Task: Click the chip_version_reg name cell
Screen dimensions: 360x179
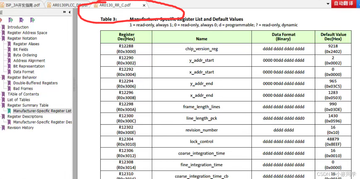Action: (x=202, y=49)
